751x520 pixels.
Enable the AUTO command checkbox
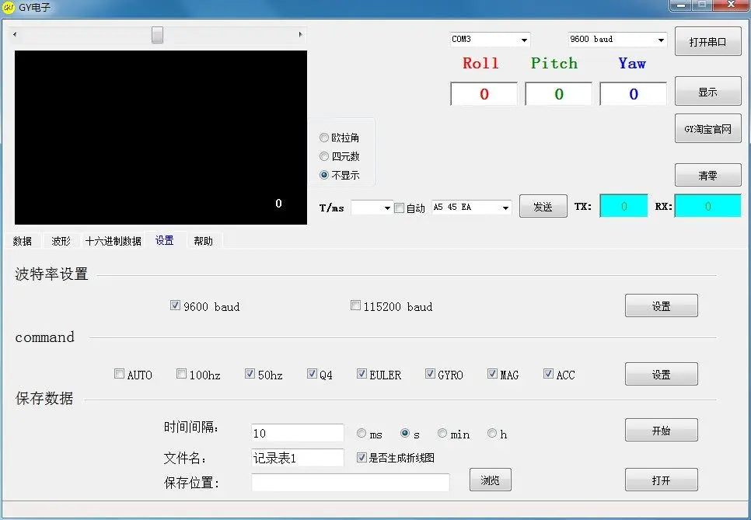[x=119, y=373]
